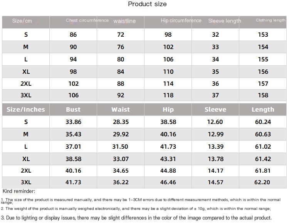The width and height of the screenshot is (289, 224).
Task: Click the 'Length' inches column header
Action: click(x=263, y=109)
